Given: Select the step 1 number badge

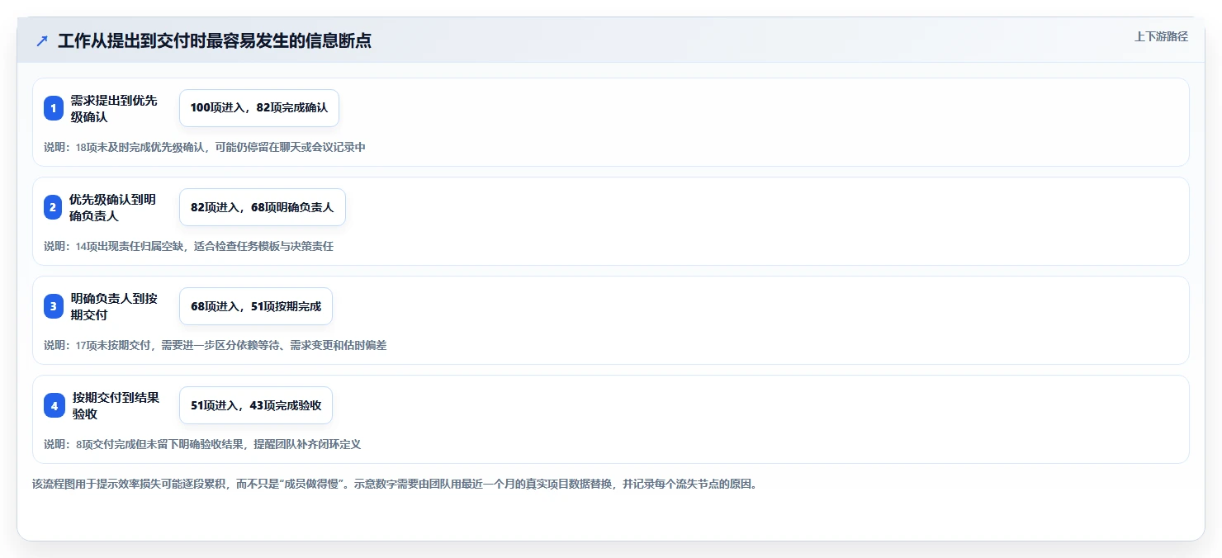Looking at the screenshot, I should tap(54, 108).
